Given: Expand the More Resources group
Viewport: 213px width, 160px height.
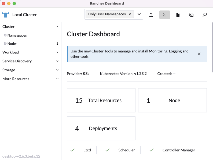Looking at the screenshot, I should point(57,79).
